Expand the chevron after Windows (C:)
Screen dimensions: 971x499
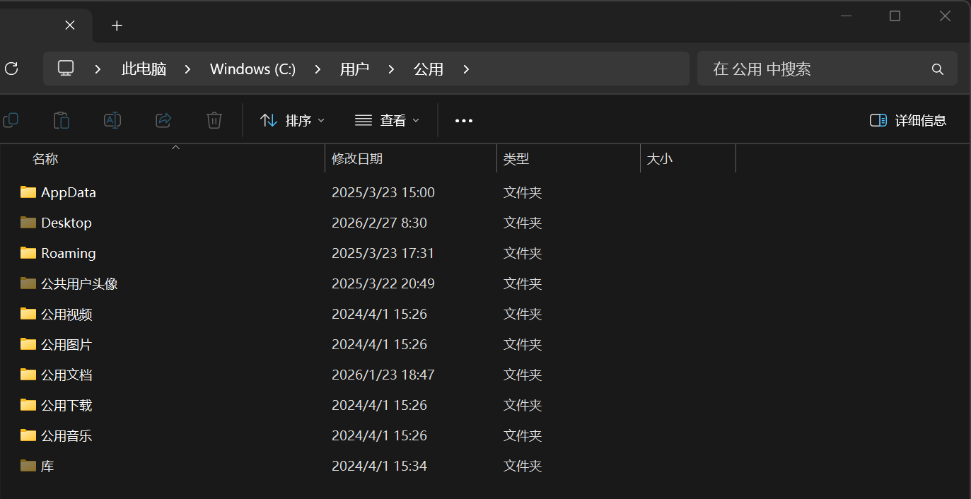[x=318, y=69]
